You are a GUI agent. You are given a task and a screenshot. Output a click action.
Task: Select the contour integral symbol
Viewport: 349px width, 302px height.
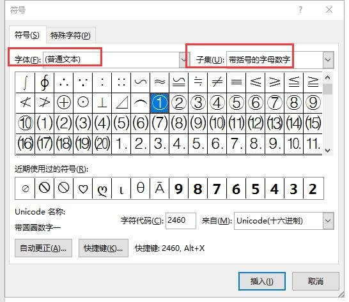tap(45, 82)
